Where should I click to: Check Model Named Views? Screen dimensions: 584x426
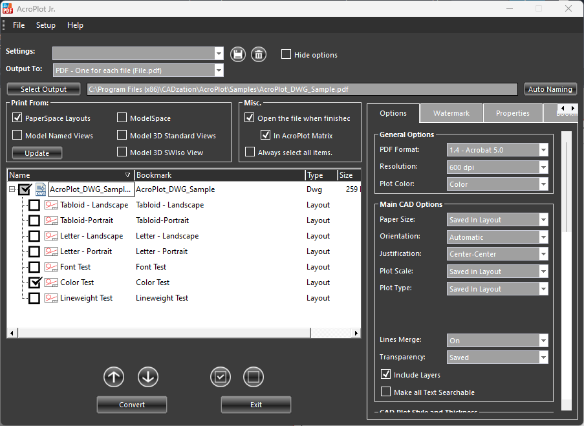17,135
